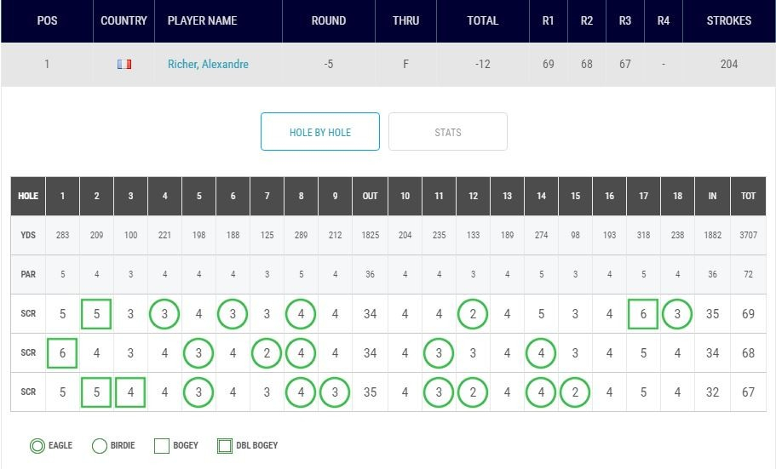The width and height of the screenshot is (776, 469).
Task: Switch to the Hole By Hole tab
Action: 320,132
